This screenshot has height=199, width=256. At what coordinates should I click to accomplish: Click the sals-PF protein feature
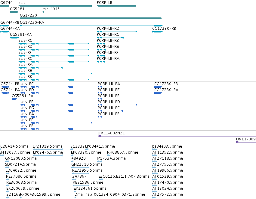pyautogui.click(x=47, y=105)
